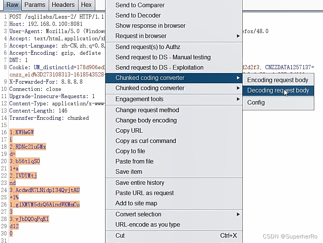This screenshot has height=243, width=323.
Task: Send the request to Comparer
Action: coord(140,5)
